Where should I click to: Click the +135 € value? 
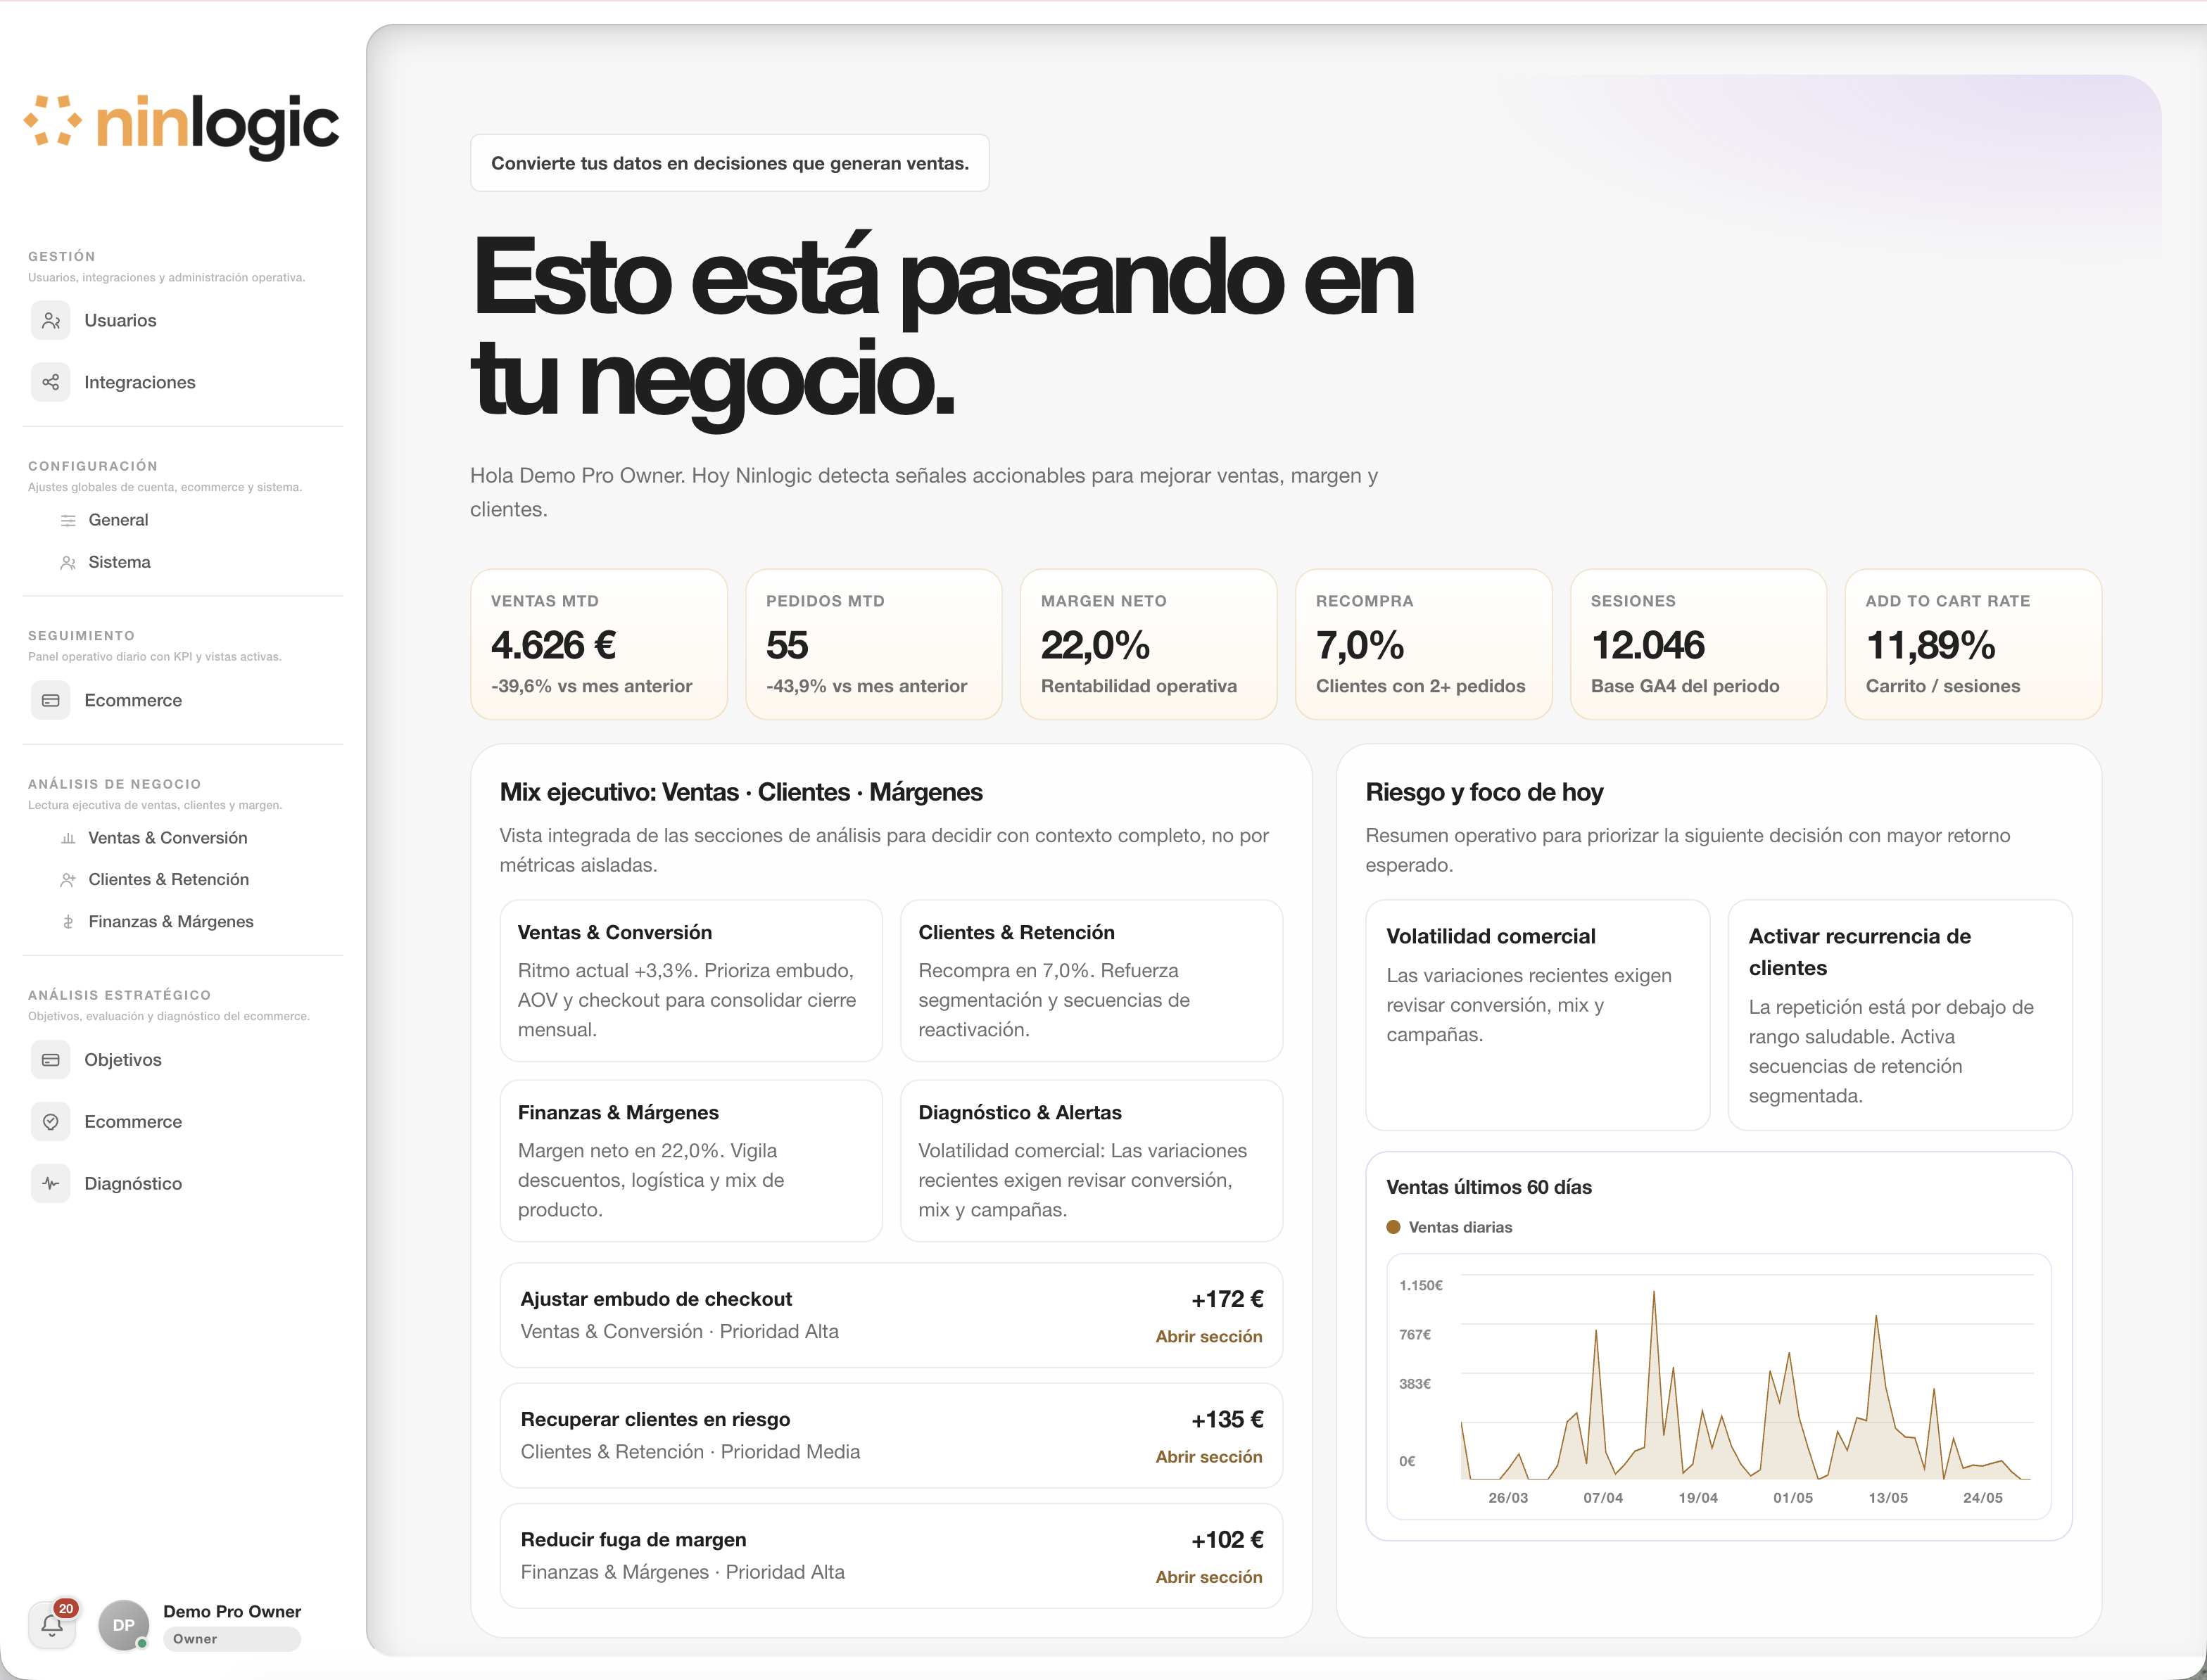click(x=1227, y=1419)
